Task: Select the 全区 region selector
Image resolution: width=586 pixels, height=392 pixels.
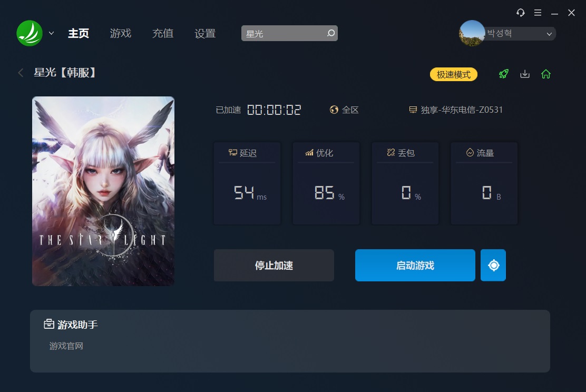Action: (x=344, y=110)
